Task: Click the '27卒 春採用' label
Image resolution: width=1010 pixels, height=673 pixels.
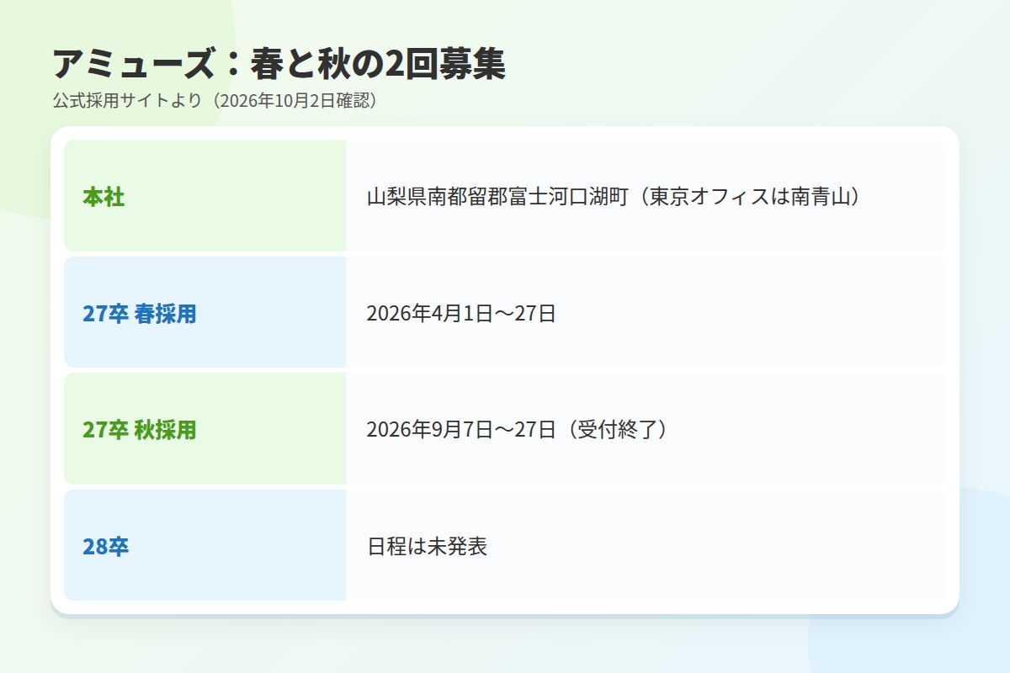Action: (x=140, y=314)
